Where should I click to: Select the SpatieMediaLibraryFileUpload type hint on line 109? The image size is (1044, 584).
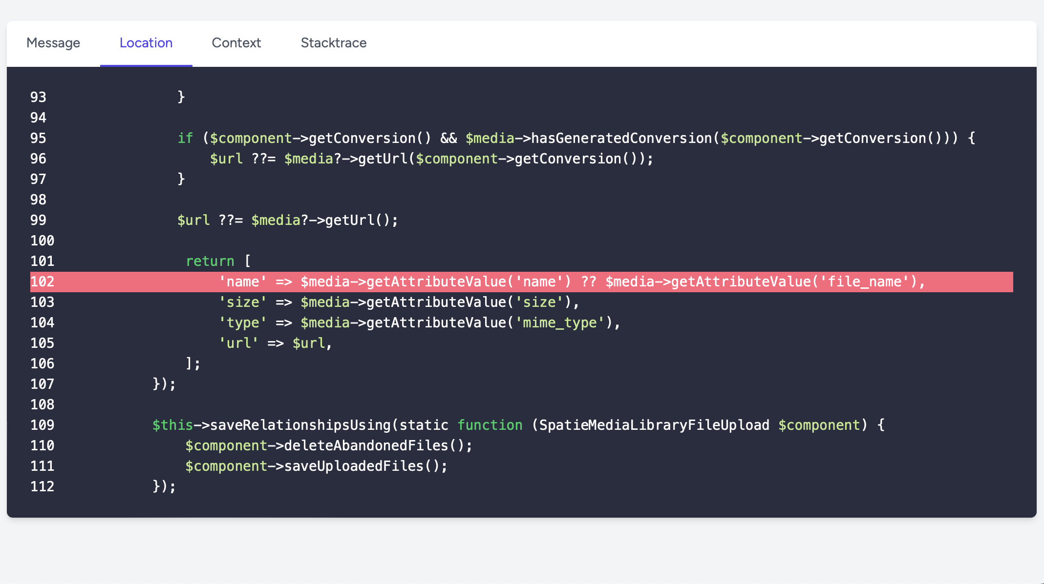click(652, 425)
